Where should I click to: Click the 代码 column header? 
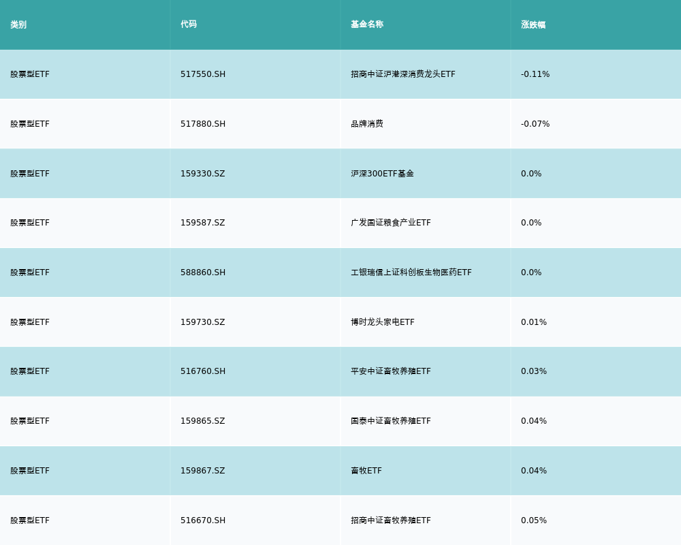[x=189, y=25]
